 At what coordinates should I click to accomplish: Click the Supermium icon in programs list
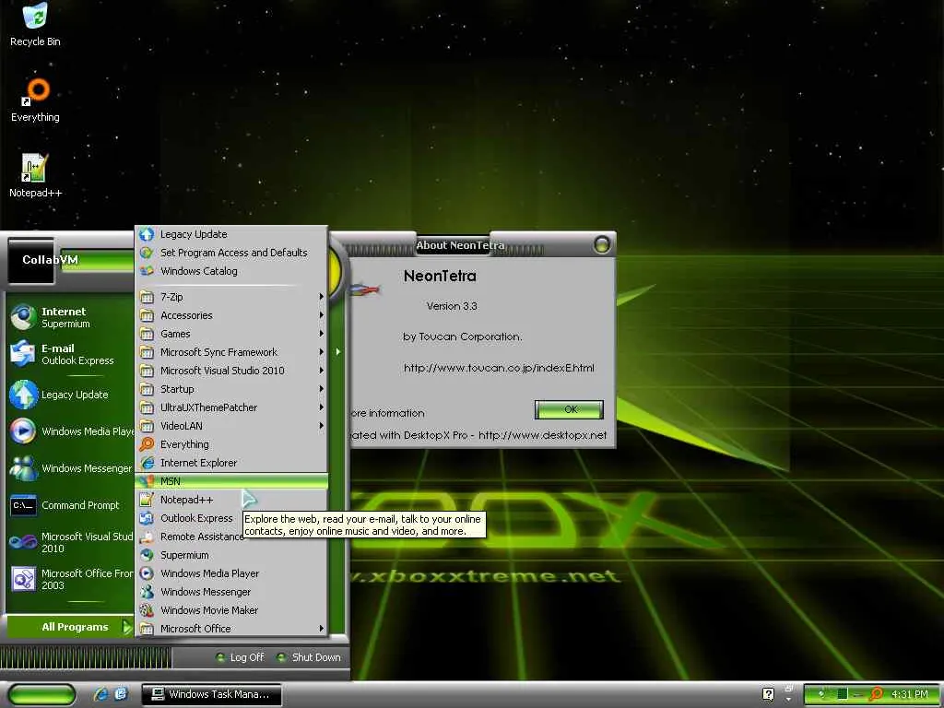point(147,555)
